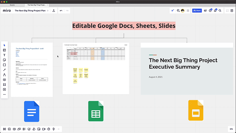Click the blue Share button
236x133 pixels.
[197, 11]
